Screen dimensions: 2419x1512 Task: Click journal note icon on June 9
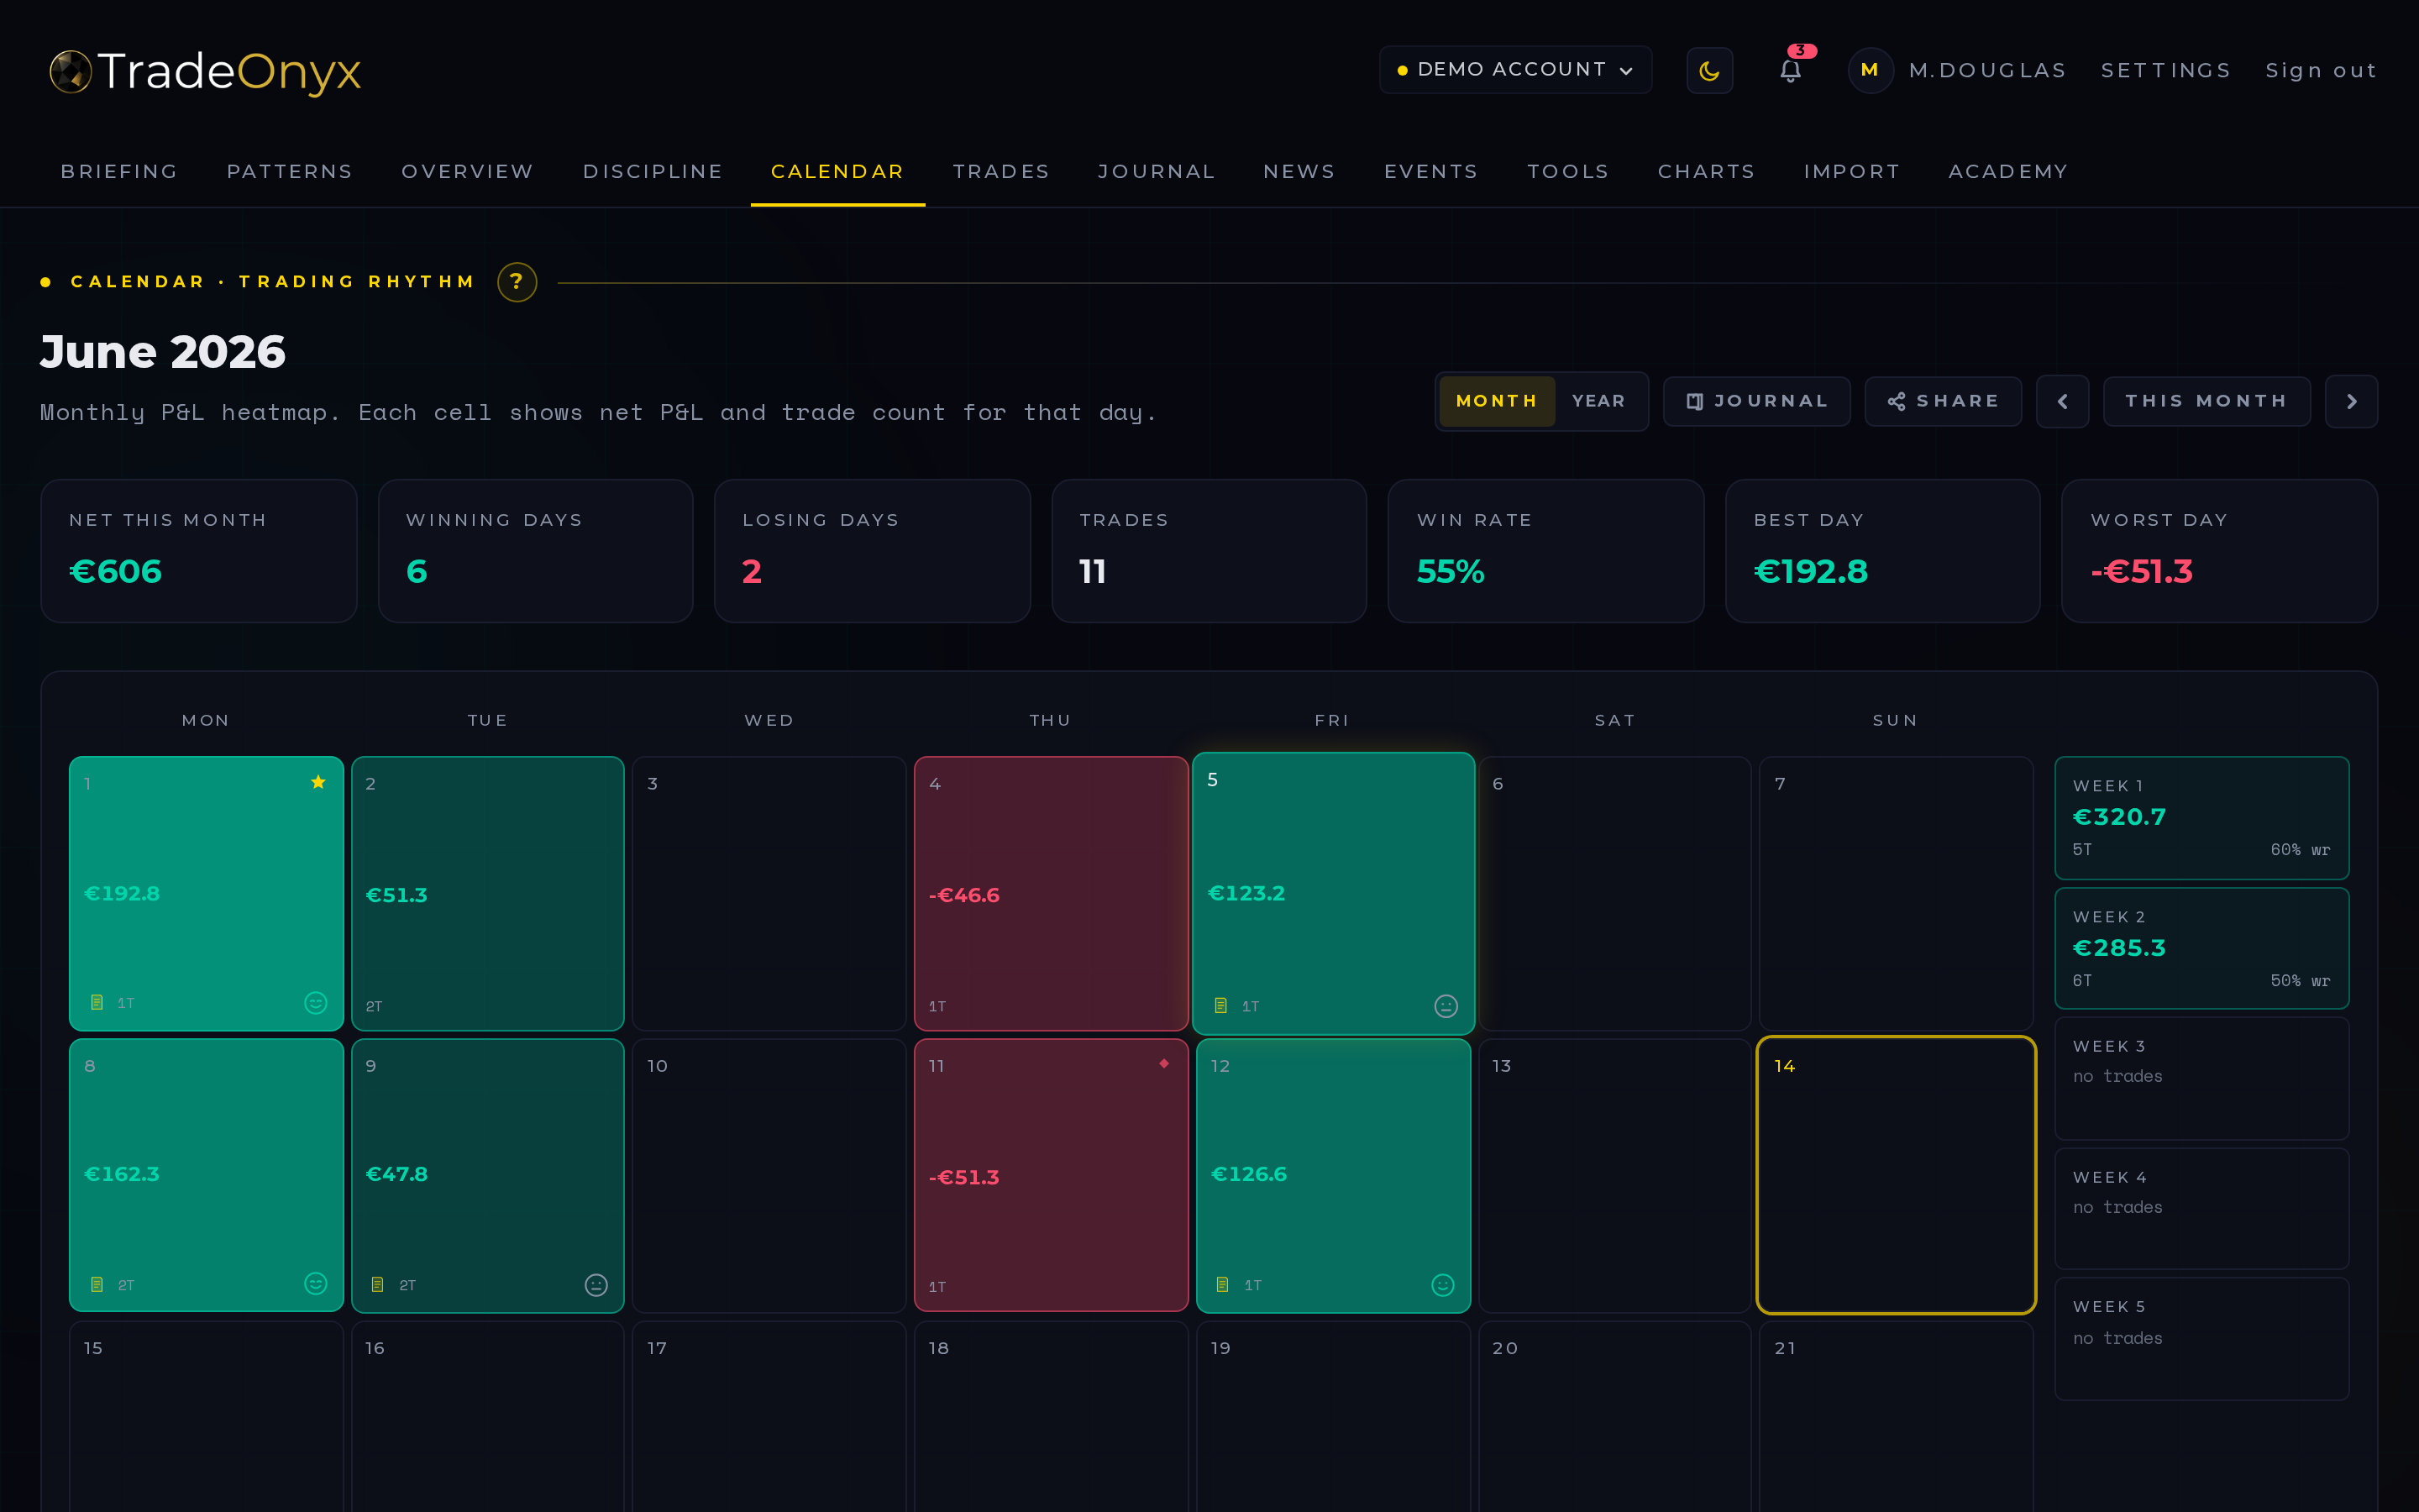coord(378,1284)
